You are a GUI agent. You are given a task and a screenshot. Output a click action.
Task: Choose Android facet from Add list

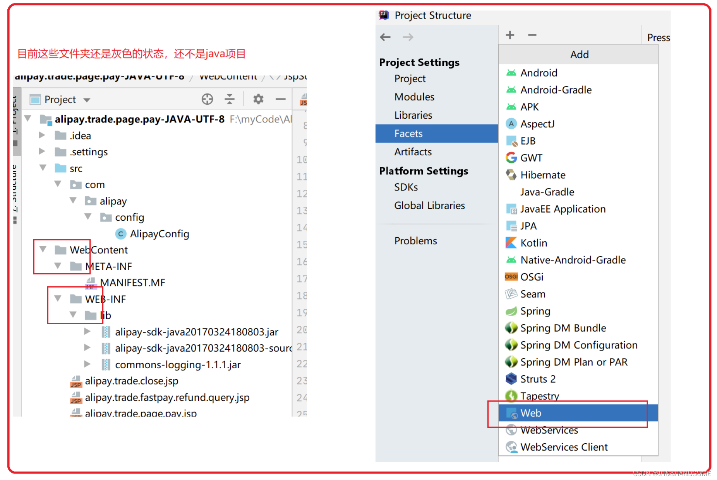[578, 73]
